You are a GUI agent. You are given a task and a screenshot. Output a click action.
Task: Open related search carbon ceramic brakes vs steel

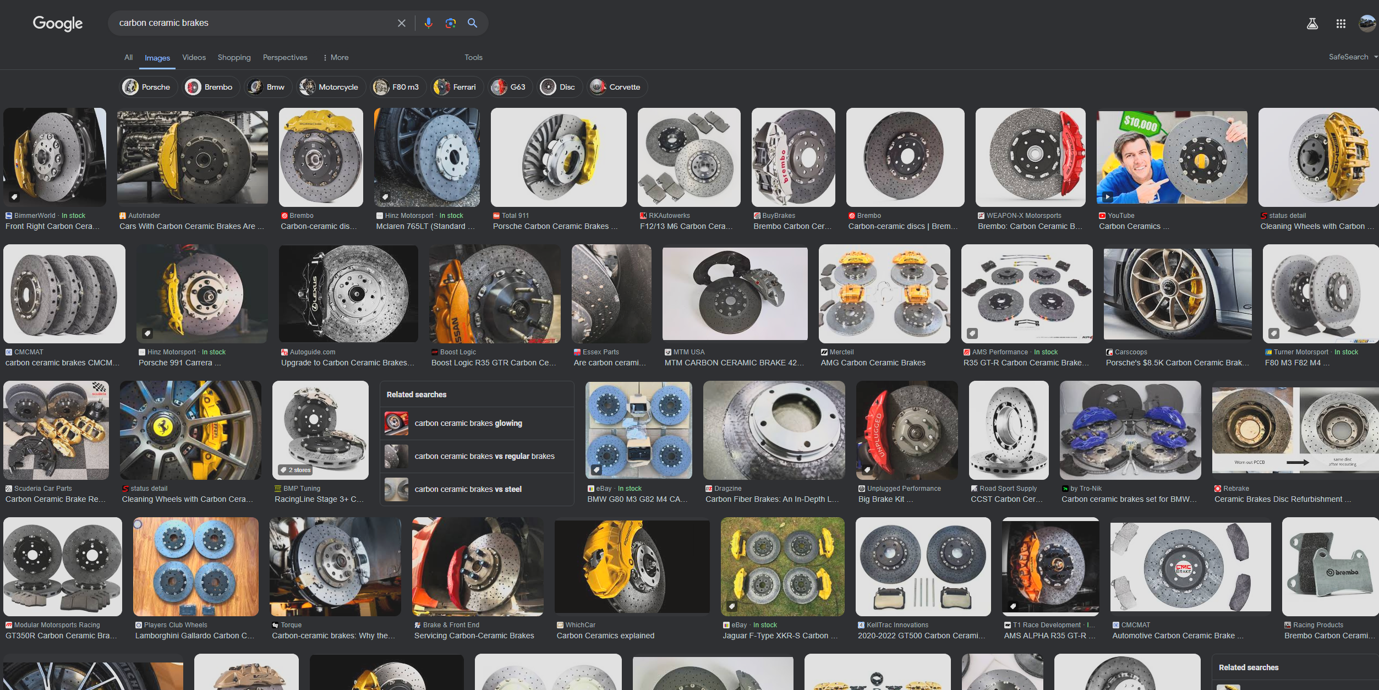pyautogui.click(x=468, y=489)
